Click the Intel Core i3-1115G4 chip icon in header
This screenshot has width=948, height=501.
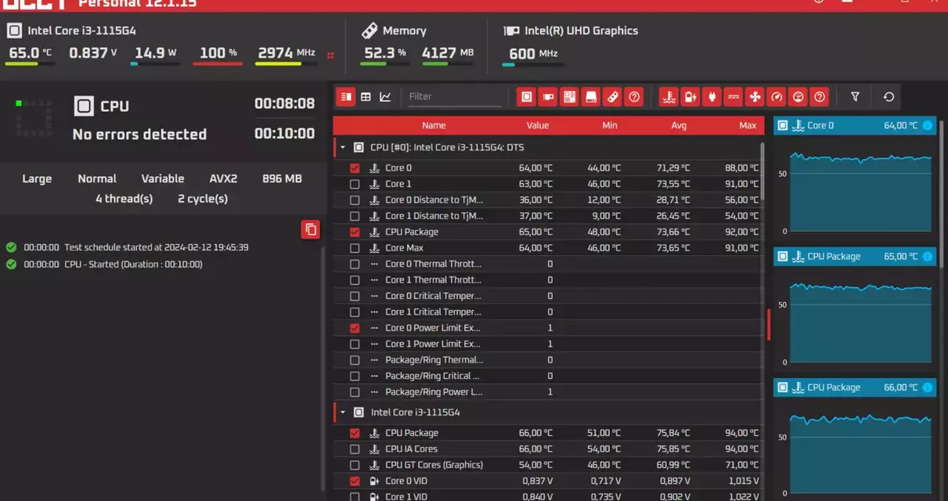14,31
